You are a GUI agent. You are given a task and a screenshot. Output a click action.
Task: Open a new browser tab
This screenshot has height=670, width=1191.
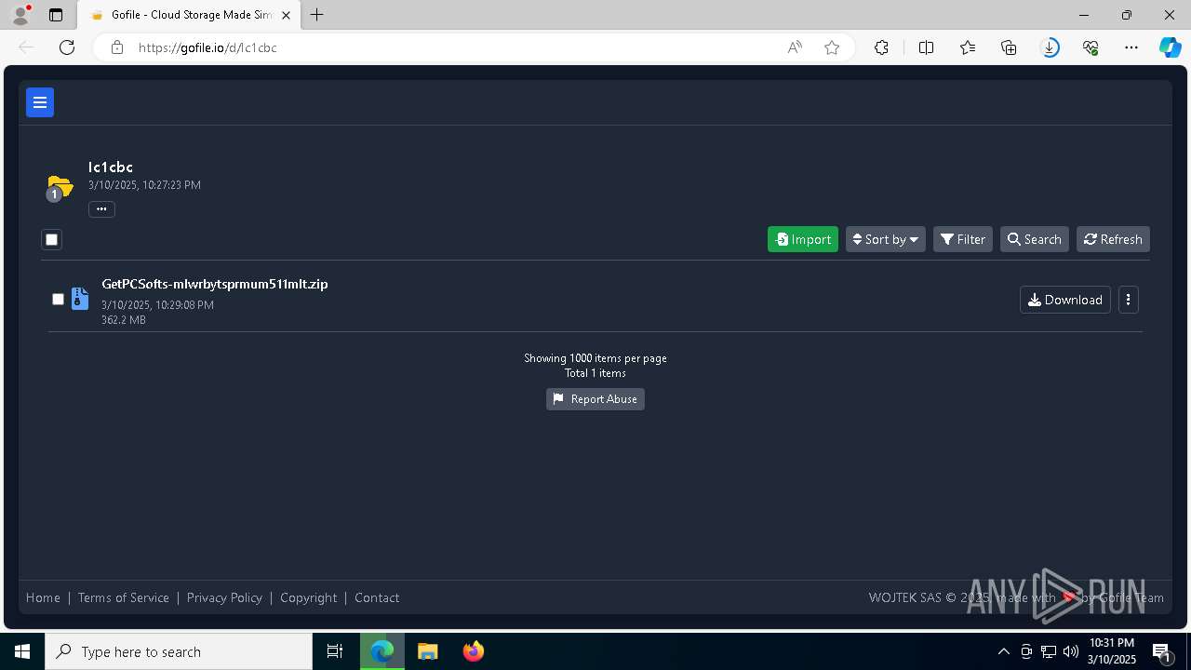317,15
